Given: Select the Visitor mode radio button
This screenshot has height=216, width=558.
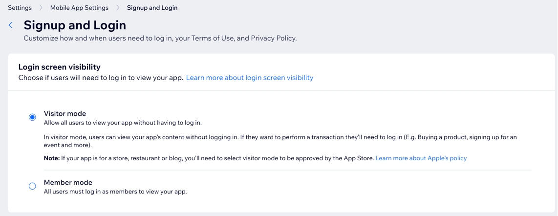Looking at the screenshot, I should pyautogui.click(x=32, y=117).
